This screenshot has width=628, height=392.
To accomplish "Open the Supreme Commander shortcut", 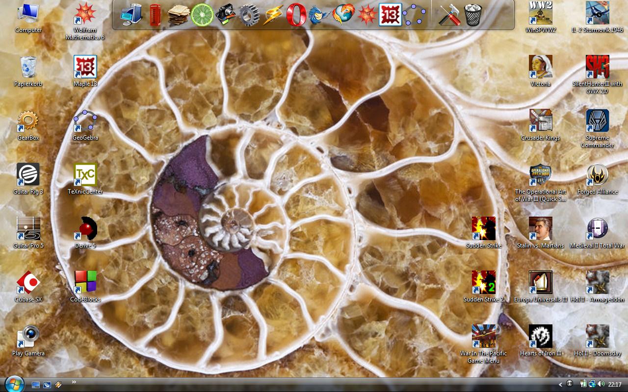I will (x=598, y=128).
